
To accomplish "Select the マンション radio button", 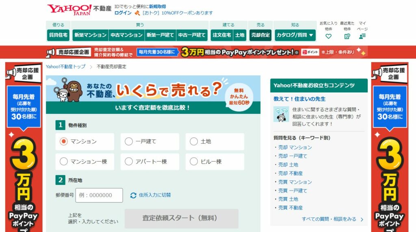I will [64, 141].
